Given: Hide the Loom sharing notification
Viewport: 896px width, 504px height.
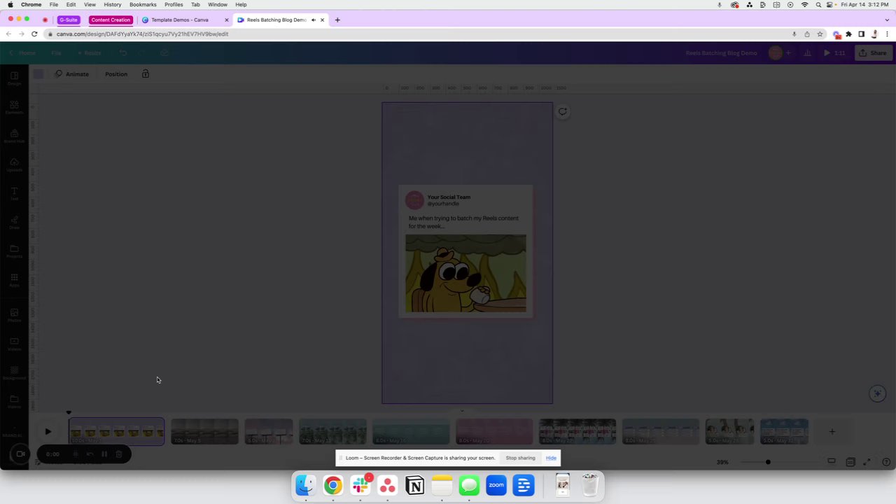Looking at the screenshot, I should 551,458.
